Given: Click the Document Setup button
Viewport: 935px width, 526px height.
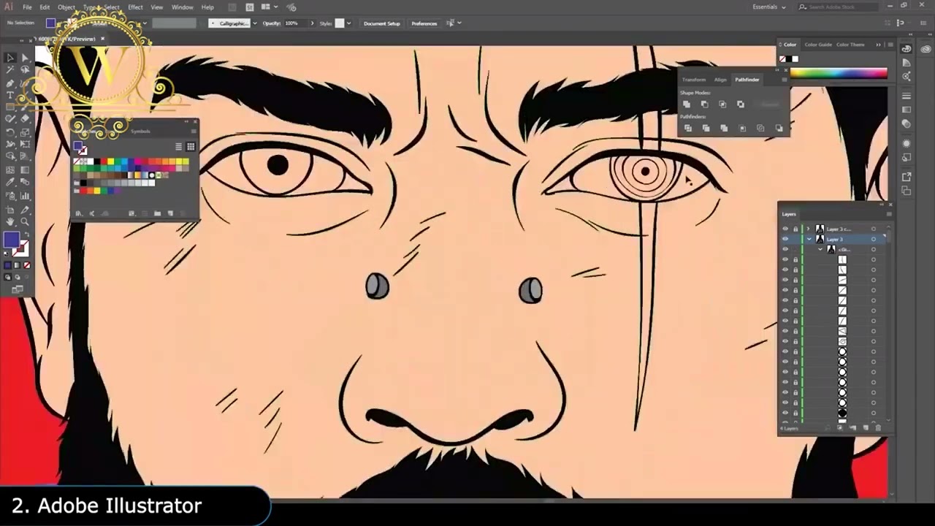Looking at the screenshot, I should coord(382,23).
